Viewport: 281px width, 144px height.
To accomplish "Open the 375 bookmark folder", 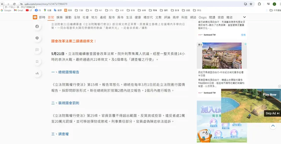I will (x=109, y=10).
